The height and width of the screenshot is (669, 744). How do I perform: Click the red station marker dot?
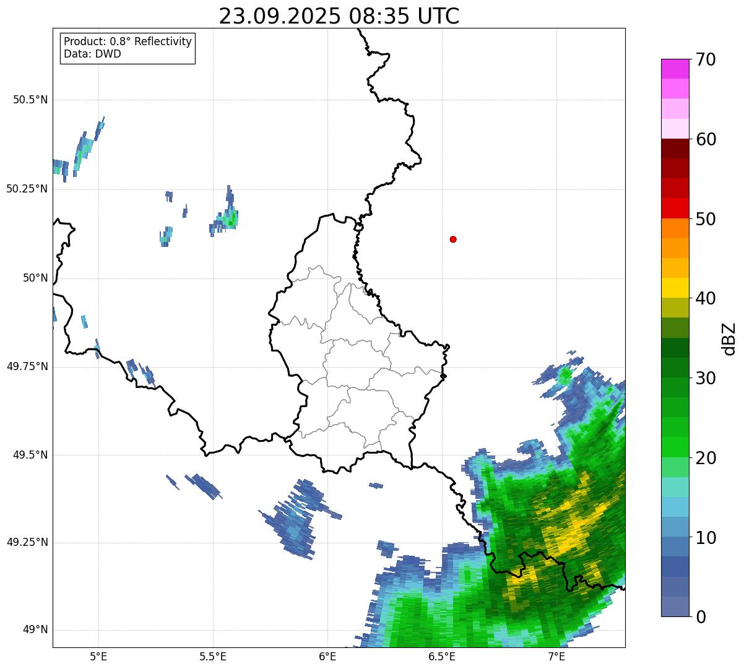coord(453,239)
